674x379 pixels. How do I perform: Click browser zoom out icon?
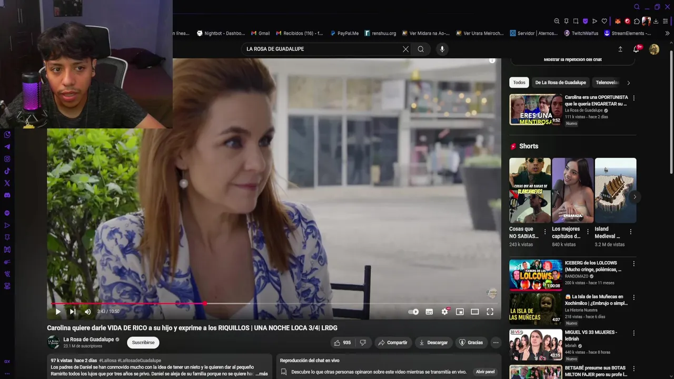[557, 21]
